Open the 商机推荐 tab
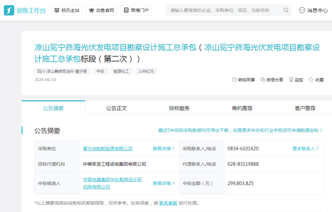Viewport: 332px width, 212px height. (x=242, y=108)
